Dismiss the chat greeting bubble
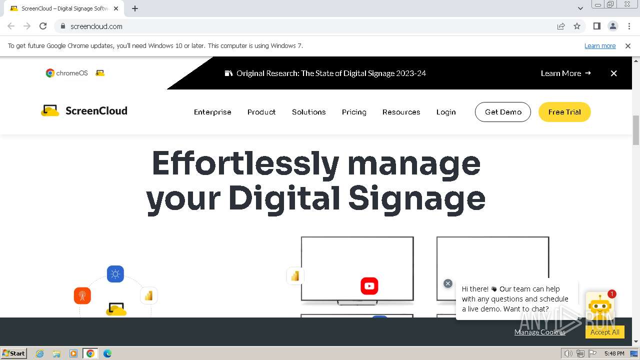This screenshot has height=360, width=640. point(448,283)
